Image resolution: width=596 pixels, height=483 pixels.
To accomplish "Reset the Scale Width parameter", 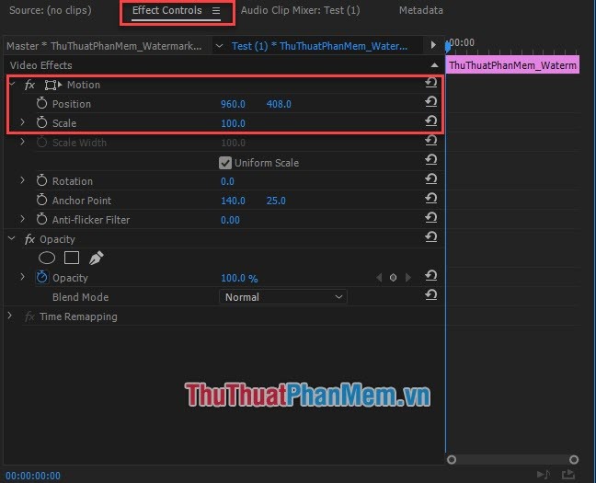I will pyautogui.click(x=430, y=141).
